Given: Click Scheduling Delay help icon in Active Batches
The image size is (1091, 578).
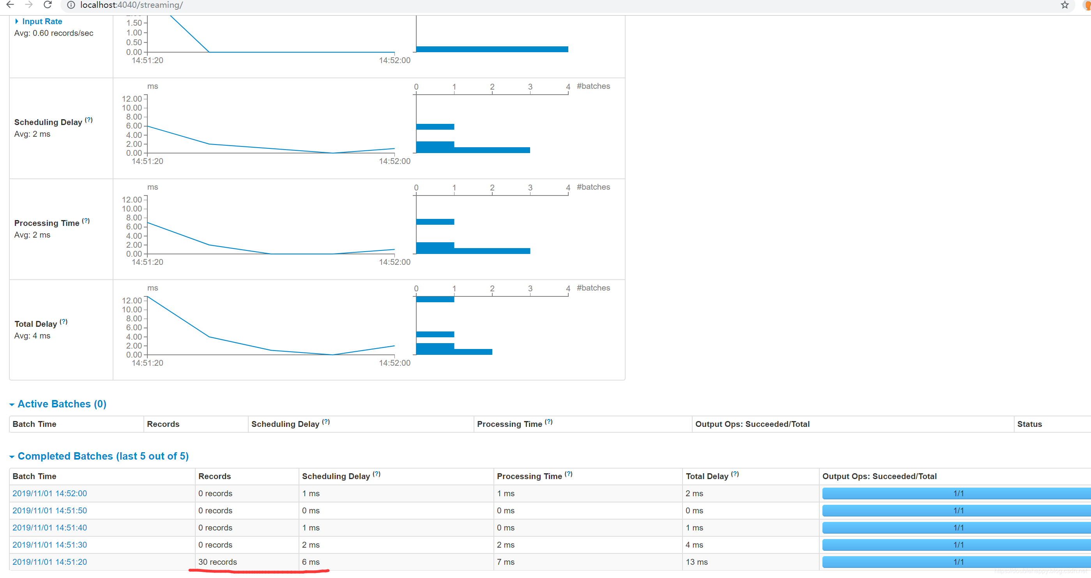Looking at the screenshot, I should pos(326,422).
